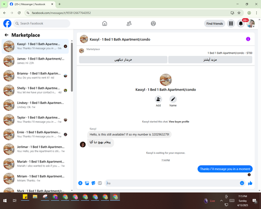The image size is (261, 209).
Task: Open Jerlimar conversation in list
Action: (x=35, y=149)
